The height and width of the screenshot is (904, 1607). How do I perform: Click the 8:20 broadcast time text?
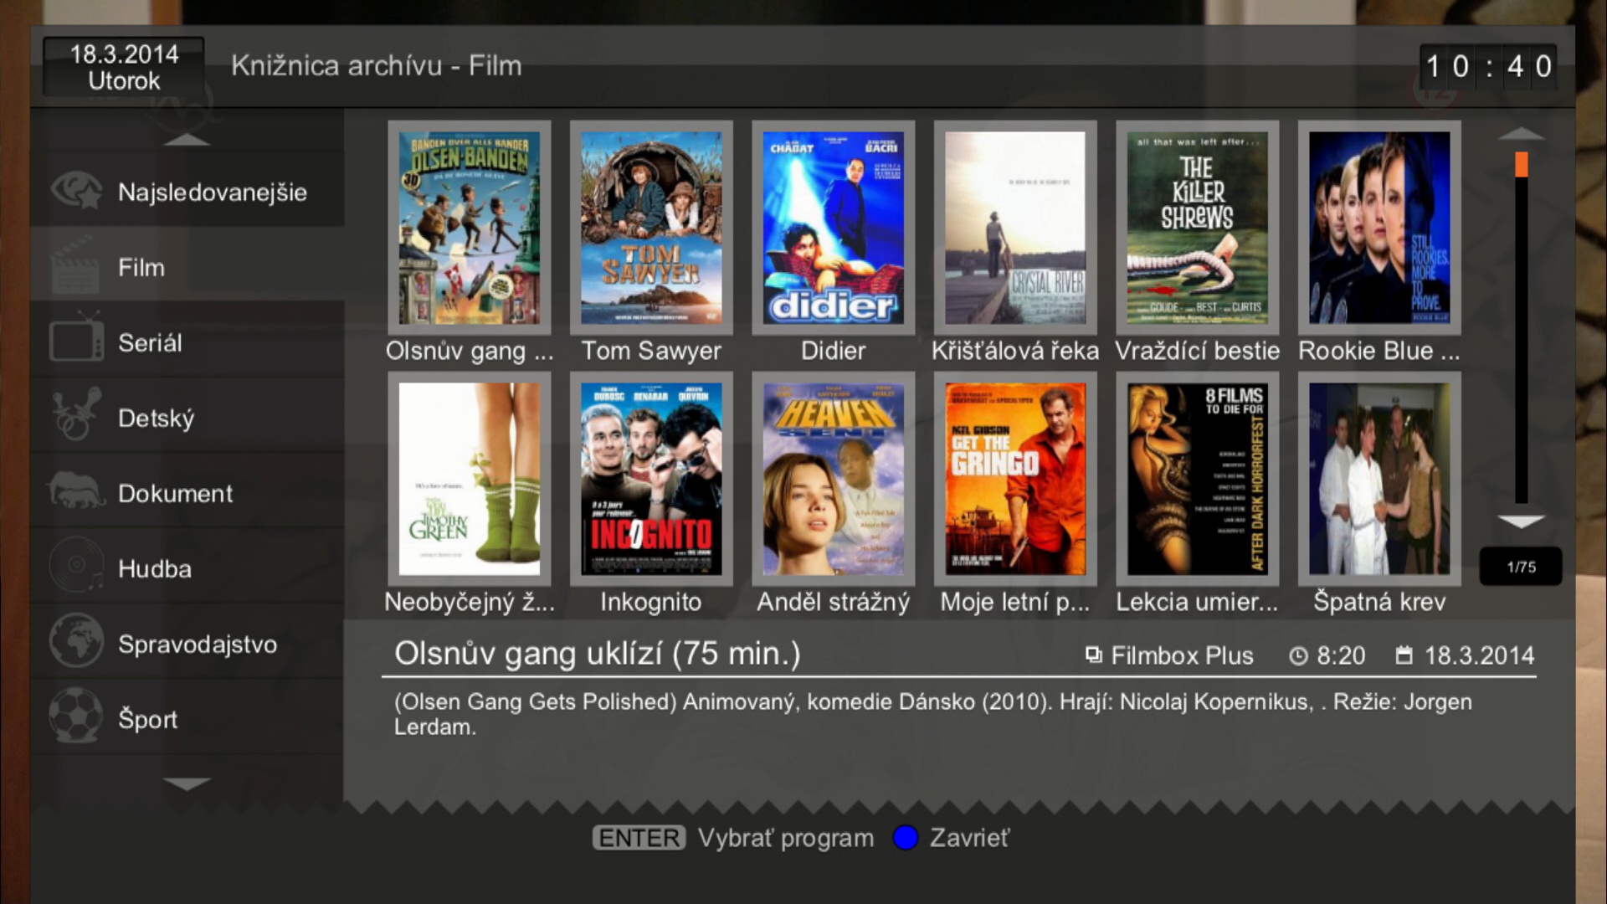pos(1341,655)
